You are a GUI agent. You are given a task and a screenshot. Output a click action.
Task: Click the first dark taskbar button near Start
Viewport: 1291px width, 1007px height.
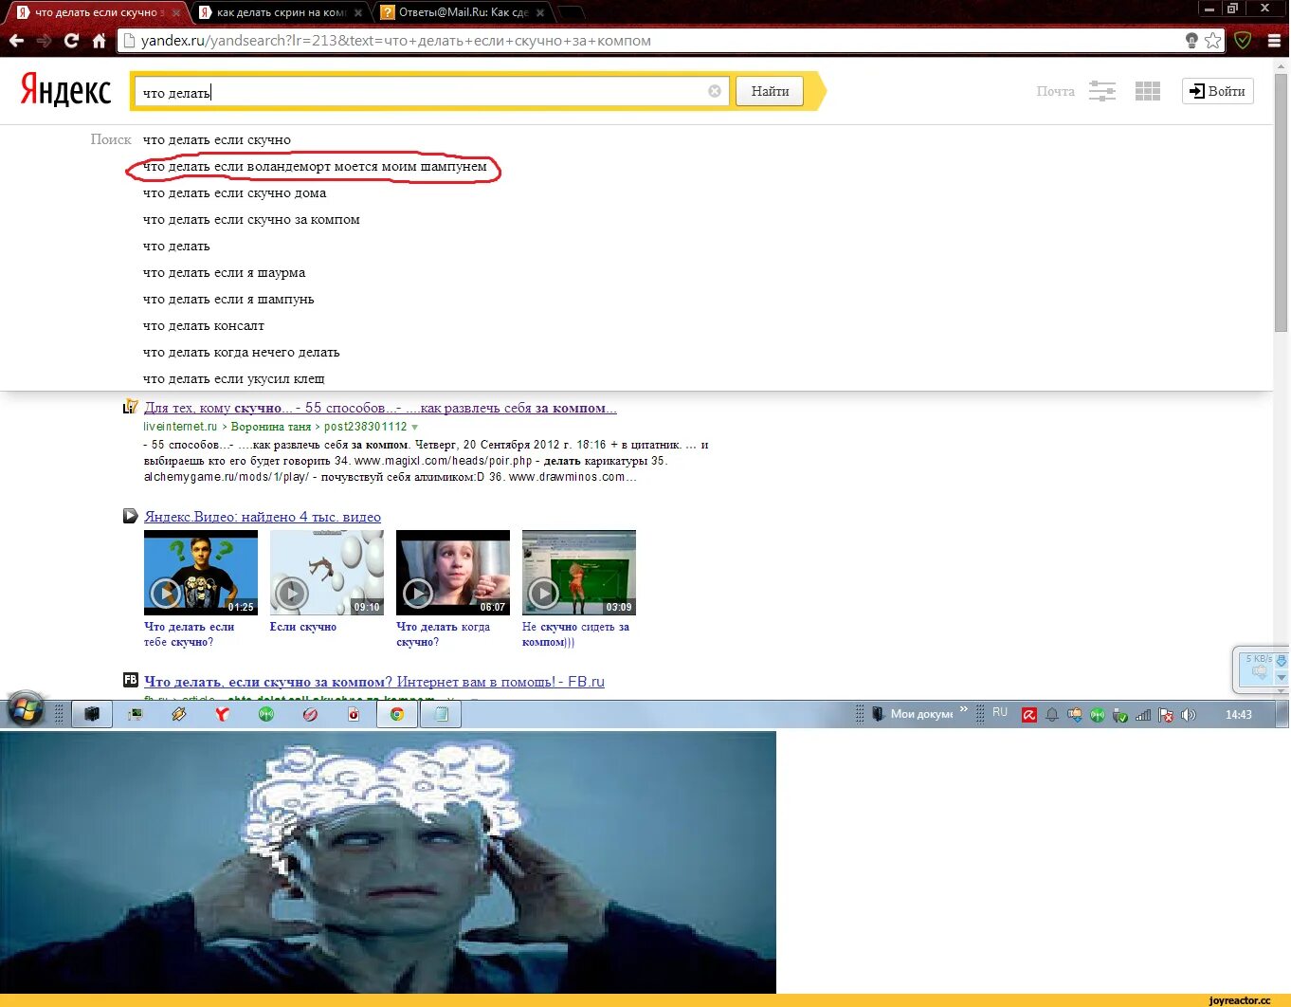92,714
